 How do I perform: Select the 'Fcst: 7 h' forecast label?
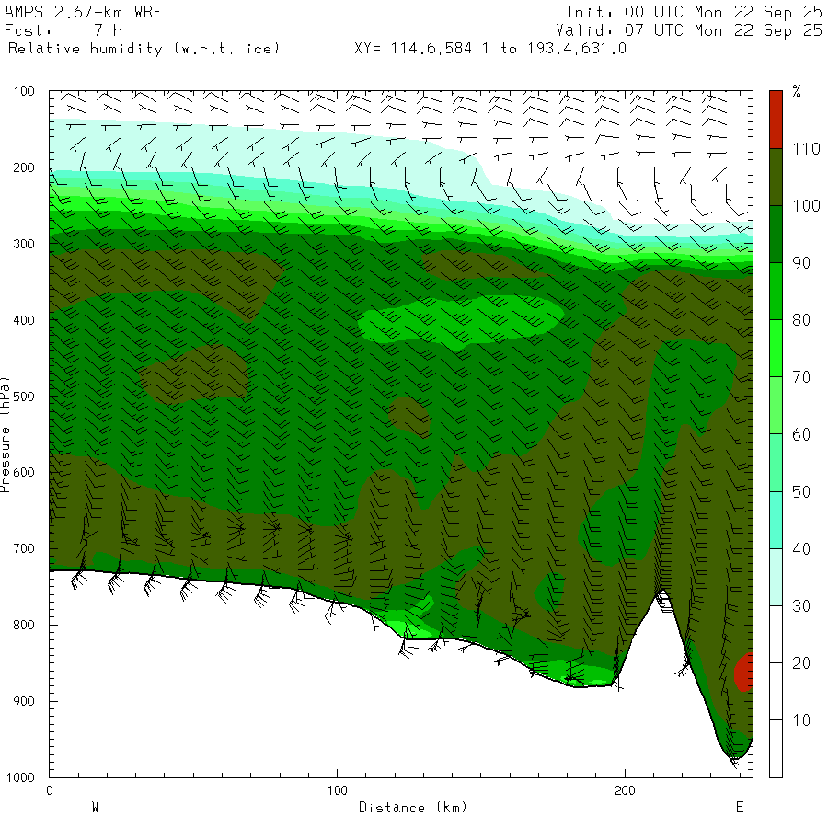click(63, 30)
